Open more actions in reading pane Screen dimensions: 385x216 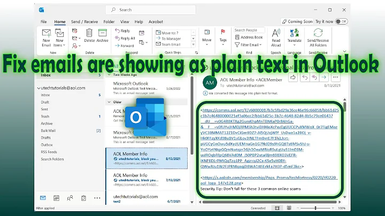coord(335,78)
